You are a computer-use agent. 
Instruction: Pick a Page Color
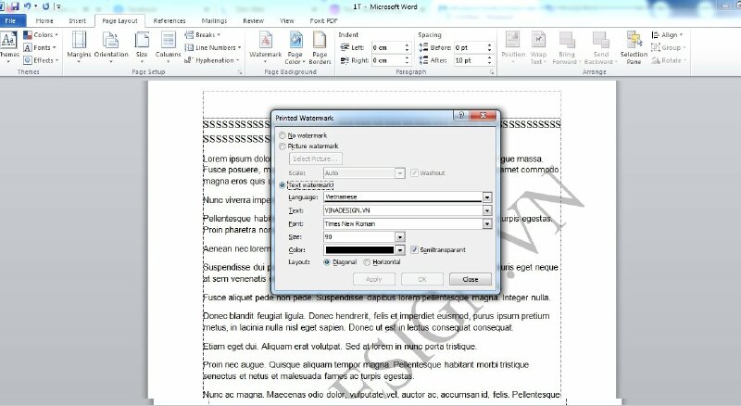(x=295, y=46)
